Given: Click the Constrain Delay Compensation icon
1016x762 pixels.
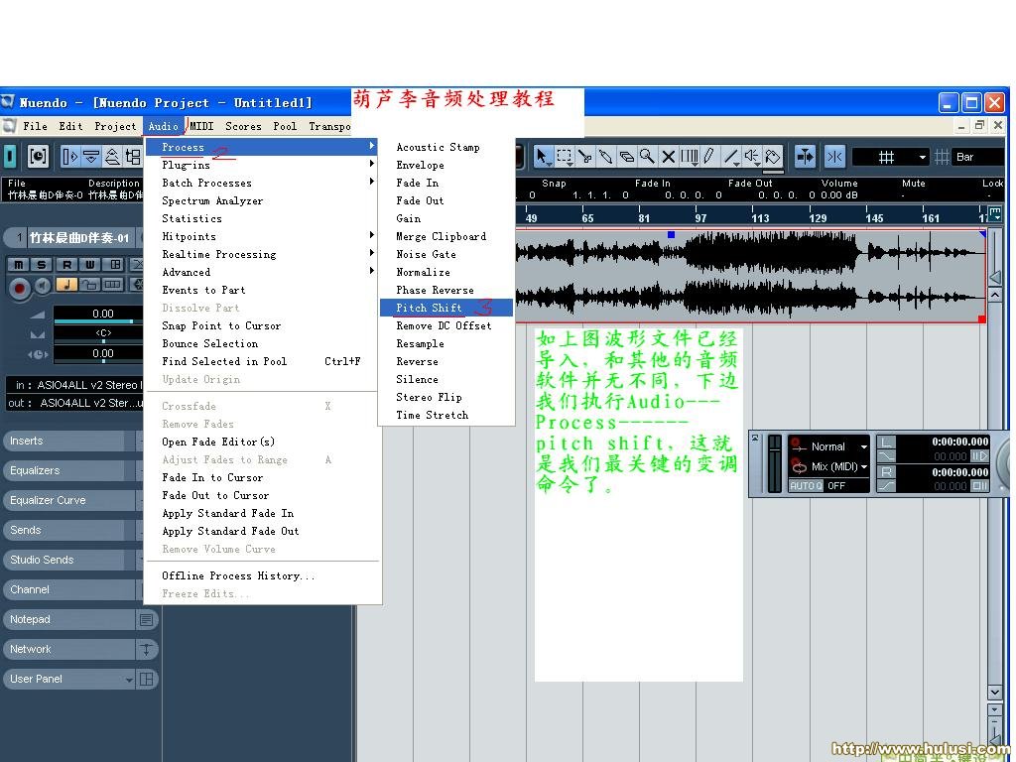Looking at the screenshot, I should (x=39, y=156).
